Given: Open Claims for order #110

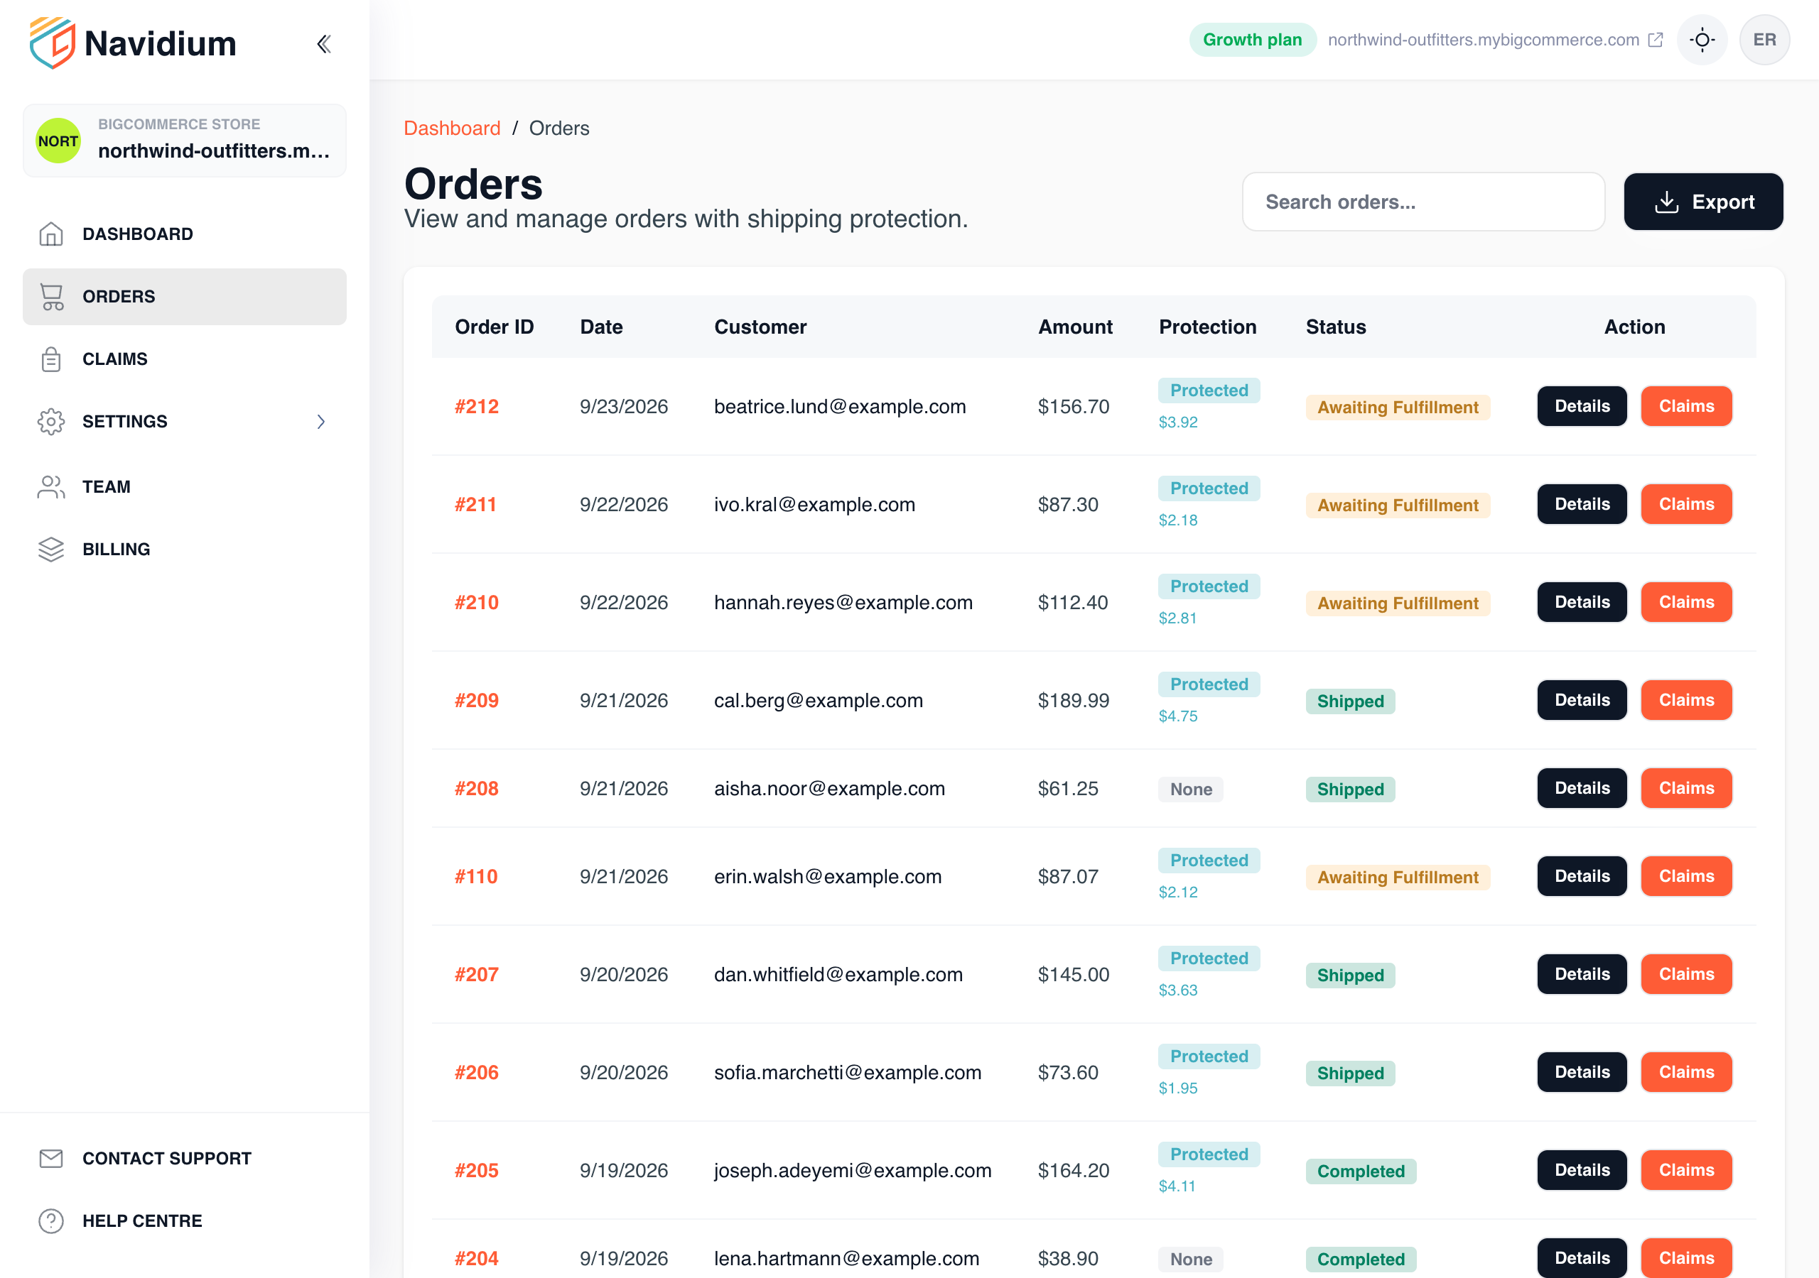Looking at the screenshot, I should 1687,877.
